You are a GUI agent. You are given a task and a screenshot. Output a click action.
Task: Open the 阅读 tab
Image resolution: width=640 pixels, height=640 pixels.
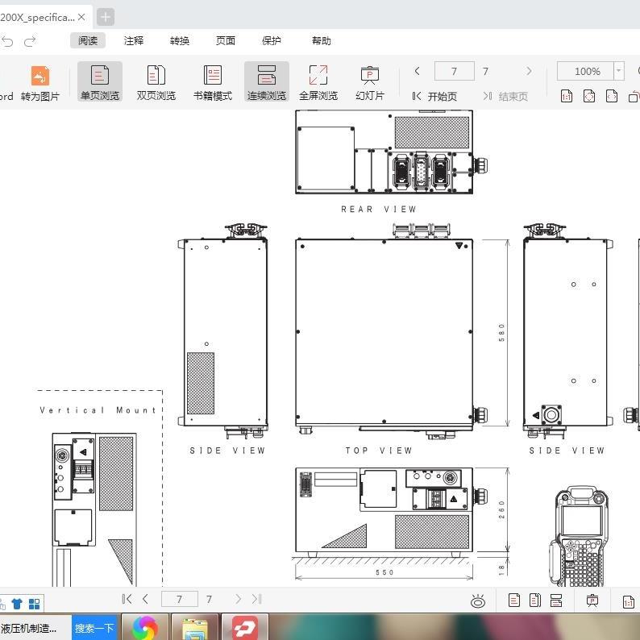(x=88, y=41)
